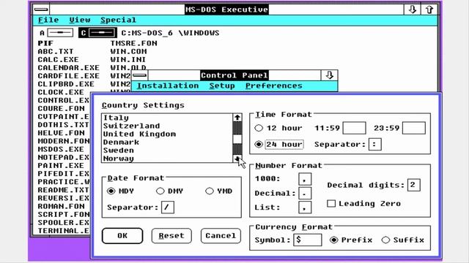Click the 1000 separator field

[x=305, y=179]
